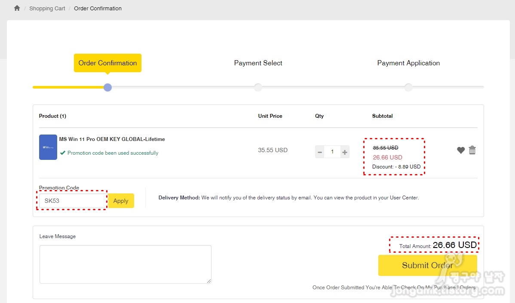Click the Payment Application progress dot
515x303 pixels.
point(408,87)
